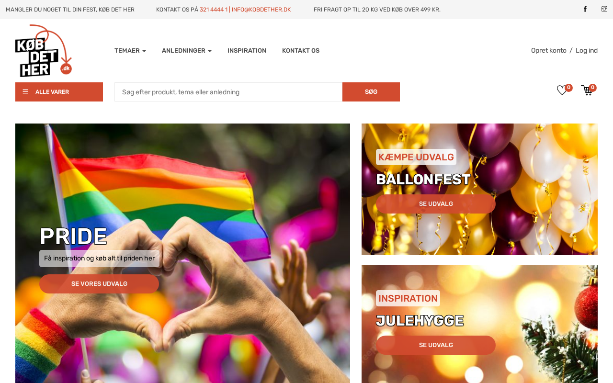Screen dimensions: 613x383
Task: Expand the Temaer dropdown menu
Action: (130, 51)
